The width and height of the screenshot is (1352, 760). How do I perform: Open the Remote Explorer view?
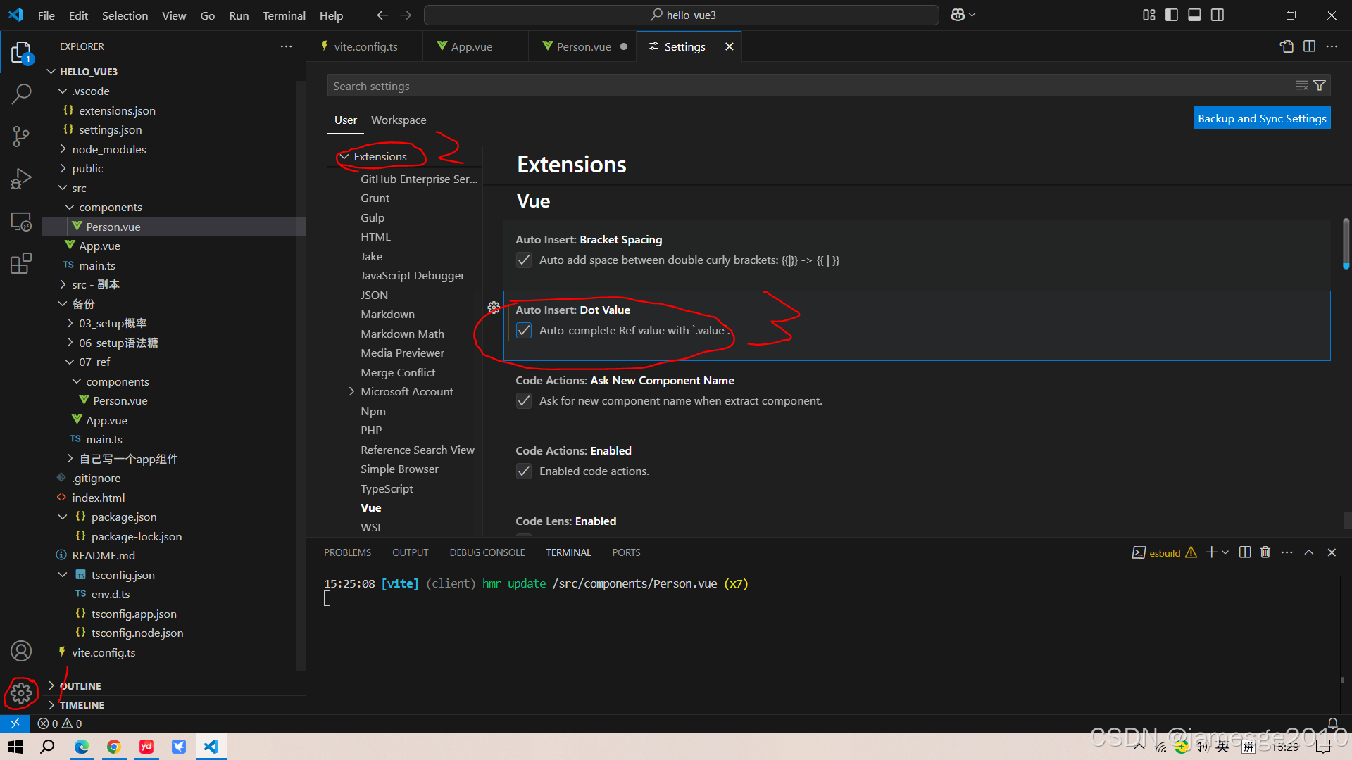coord(21,222)
